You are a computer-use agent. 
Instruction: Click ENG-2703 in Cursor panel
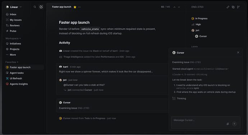195,62
